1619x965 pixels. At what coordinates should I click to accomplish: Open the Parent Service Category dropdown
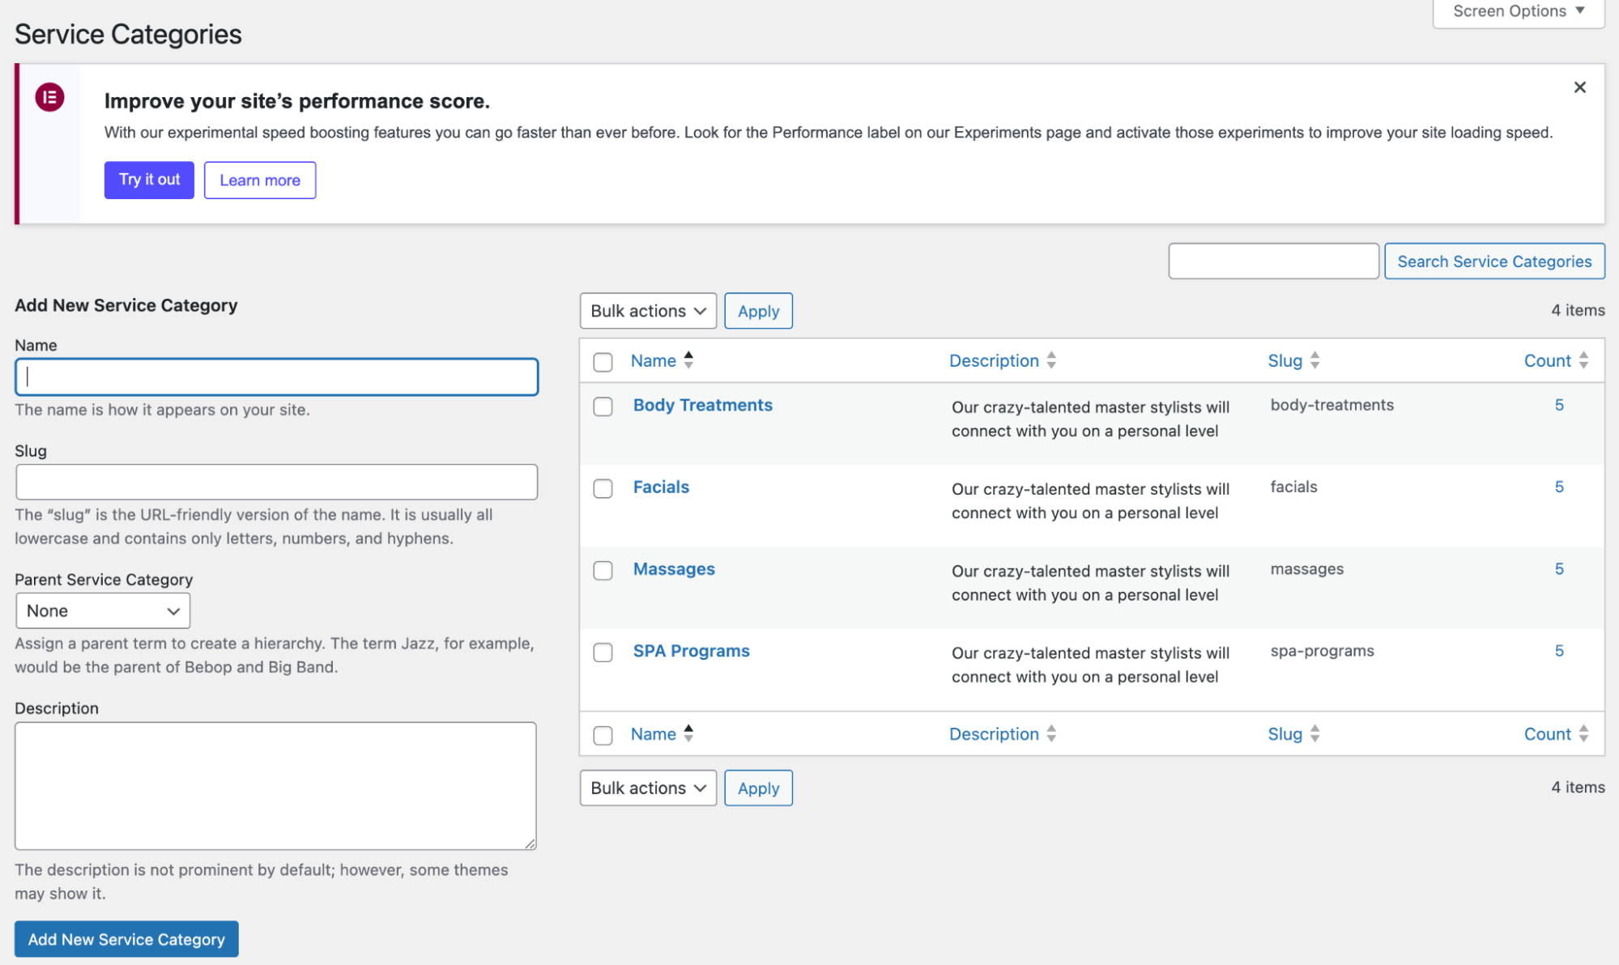pos(103,610)
